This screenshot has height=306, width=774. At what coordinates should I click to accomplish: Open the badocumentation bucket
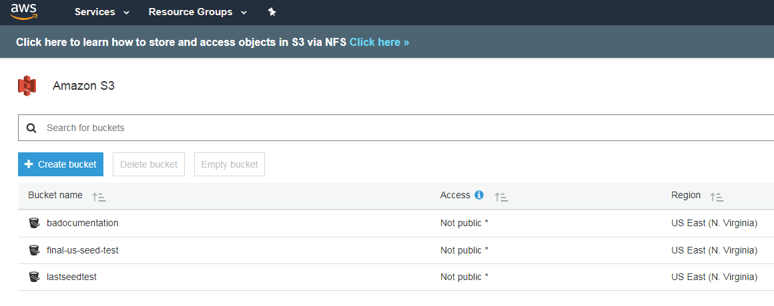[83, 223]
